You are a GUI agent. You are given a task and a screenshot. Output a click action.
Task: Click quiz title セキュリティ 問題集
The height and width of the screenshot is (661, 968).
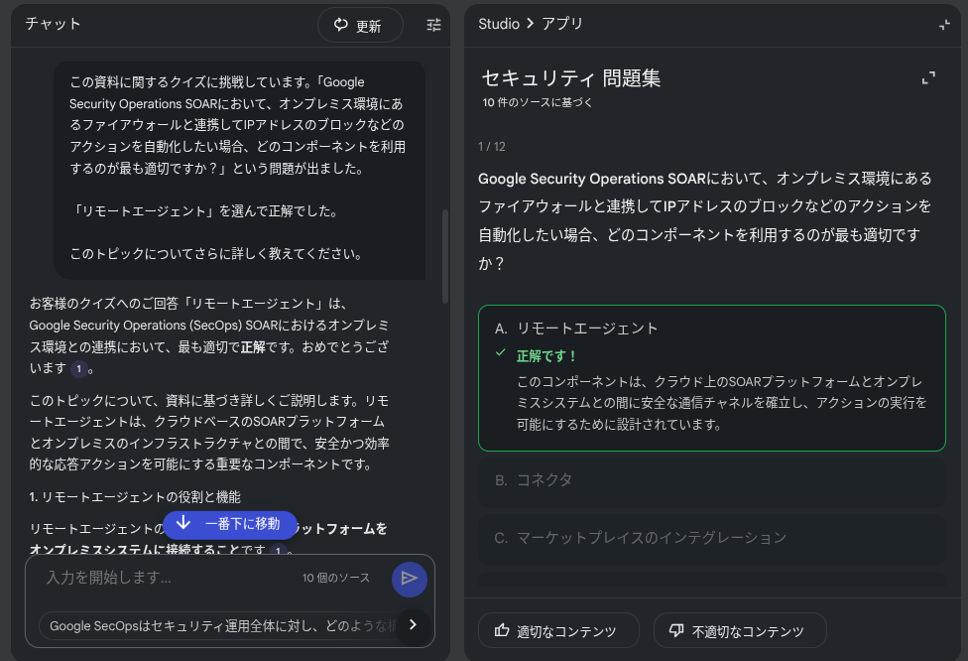pyautogui.click(x=571, y=78)
